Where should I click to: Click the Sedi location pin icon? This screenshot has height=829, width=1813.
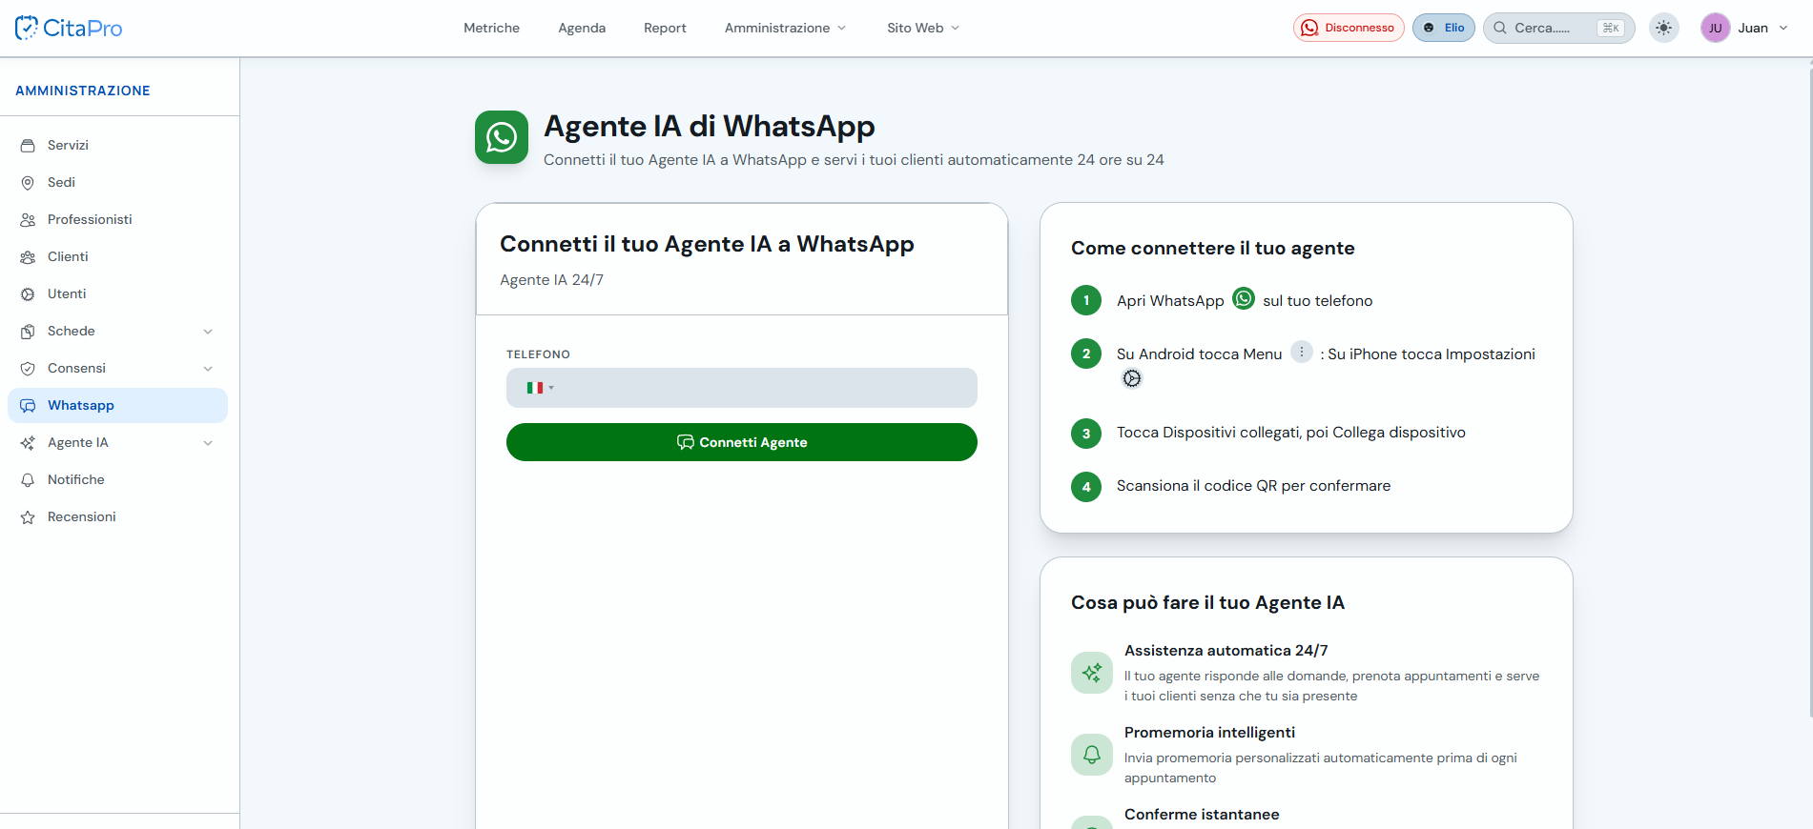pos(28,183)
